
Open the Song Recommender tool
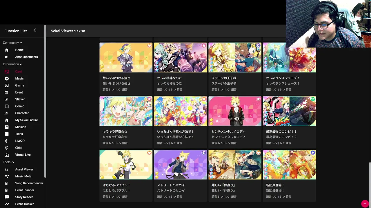29,183
